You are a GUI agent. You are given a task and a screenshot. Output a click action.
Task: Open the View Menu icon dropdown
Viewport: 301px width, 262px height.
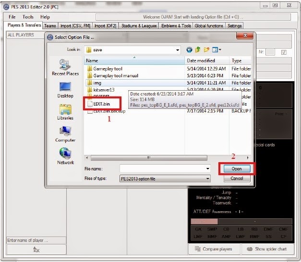tap(217, 50)
